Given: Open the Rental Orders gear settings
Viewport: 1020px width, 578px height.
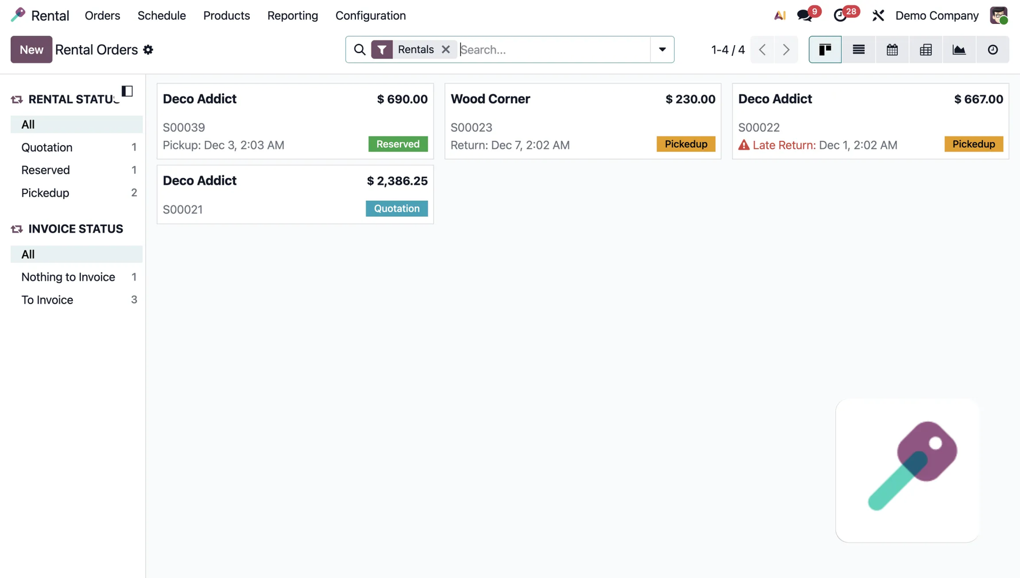Looking at the screenshot, I should (x=148, y=49).
